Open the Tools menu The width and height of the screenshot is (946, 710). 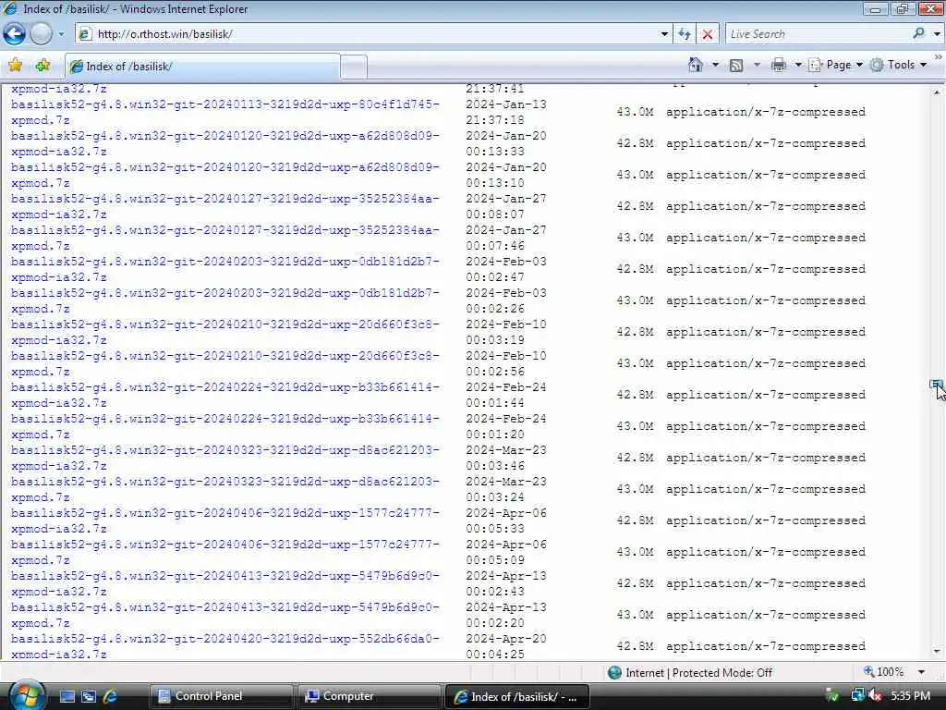pyautogui.click(x=898, y=65)
